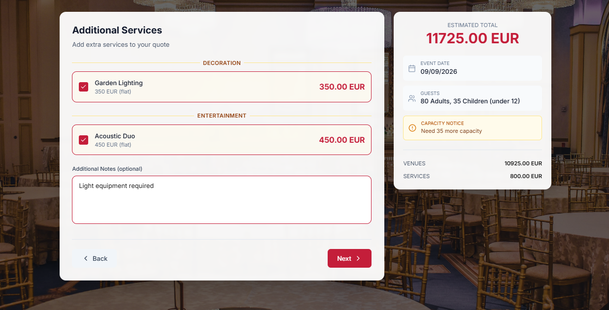Click the 450.00 EUR Acoustic Duo price

[341, 140]
